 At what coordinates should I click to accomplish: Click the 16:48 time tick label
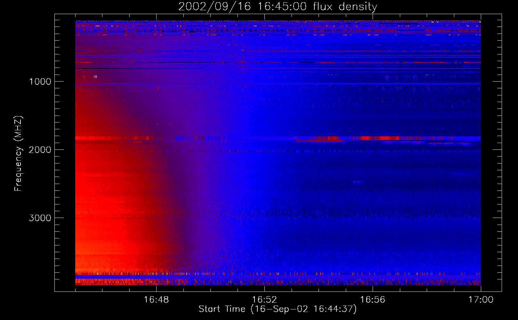[156, 300]
